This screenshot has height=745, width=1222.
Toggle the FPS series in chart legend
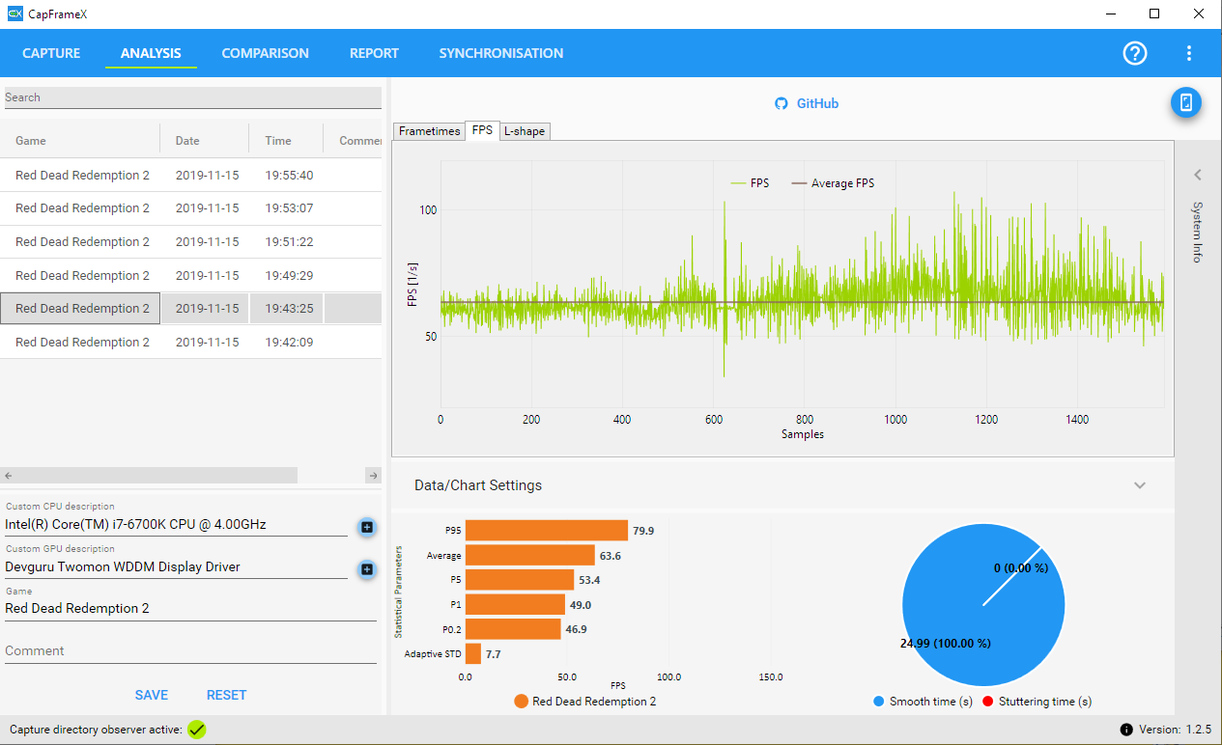point(751,183)
